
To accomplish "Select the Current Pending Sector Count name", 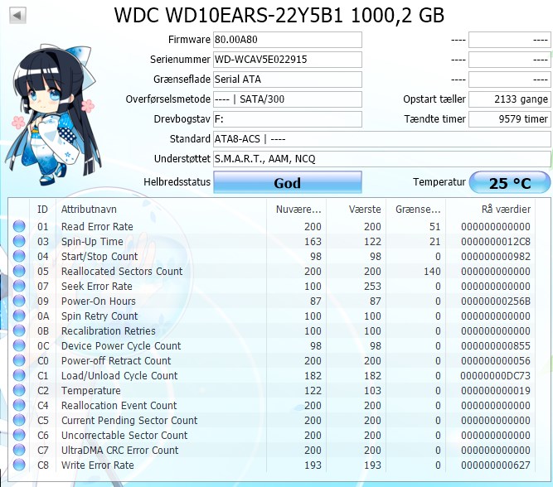I will pos(129,421).
